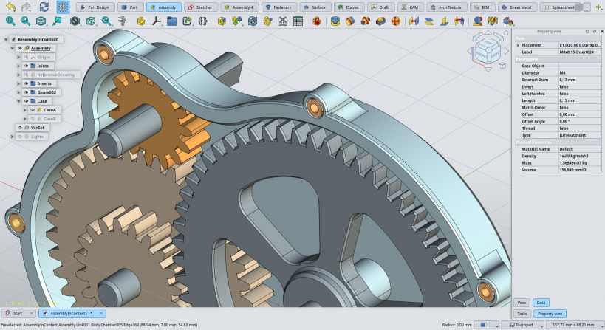Click the Data button in property panel
The width and height of the screenshot is (605, 330).
(541, 303)
